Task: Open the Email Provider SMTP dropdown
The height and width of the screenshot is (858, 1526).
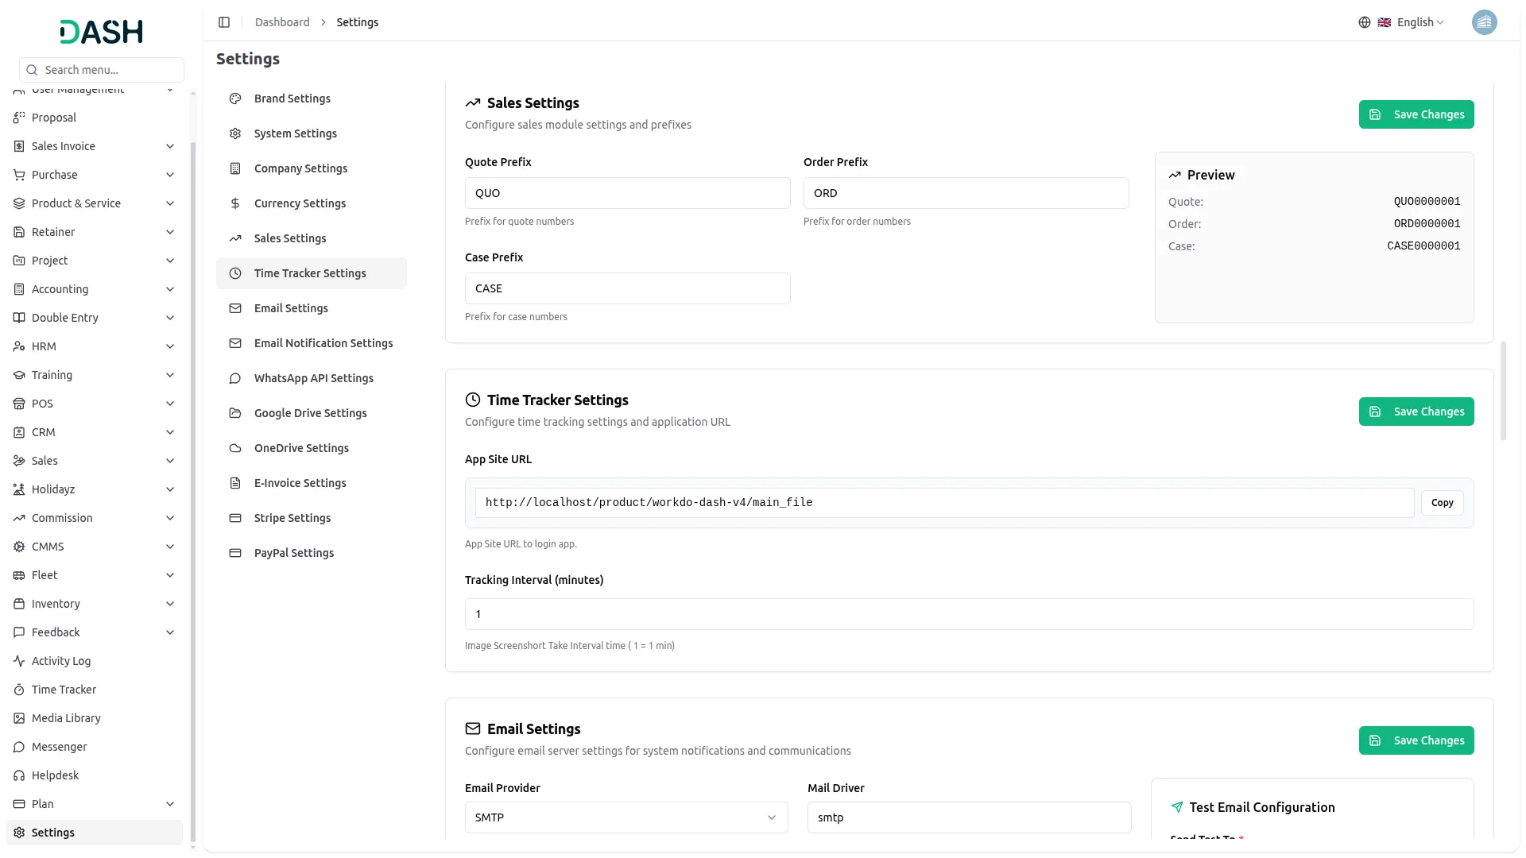Action: (626, 817)
